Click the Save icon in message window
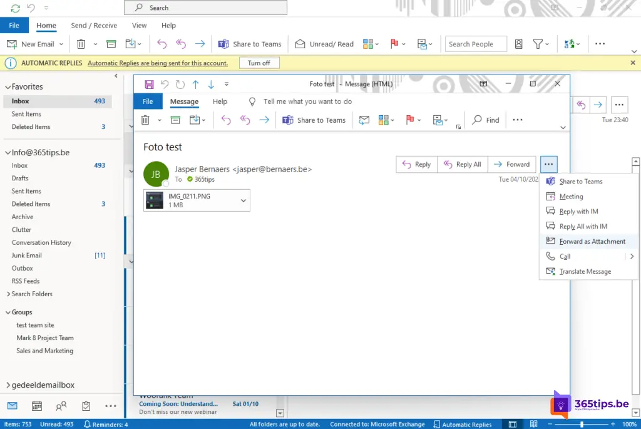Screen dimensions: 641x429 [x=149, y=84]
